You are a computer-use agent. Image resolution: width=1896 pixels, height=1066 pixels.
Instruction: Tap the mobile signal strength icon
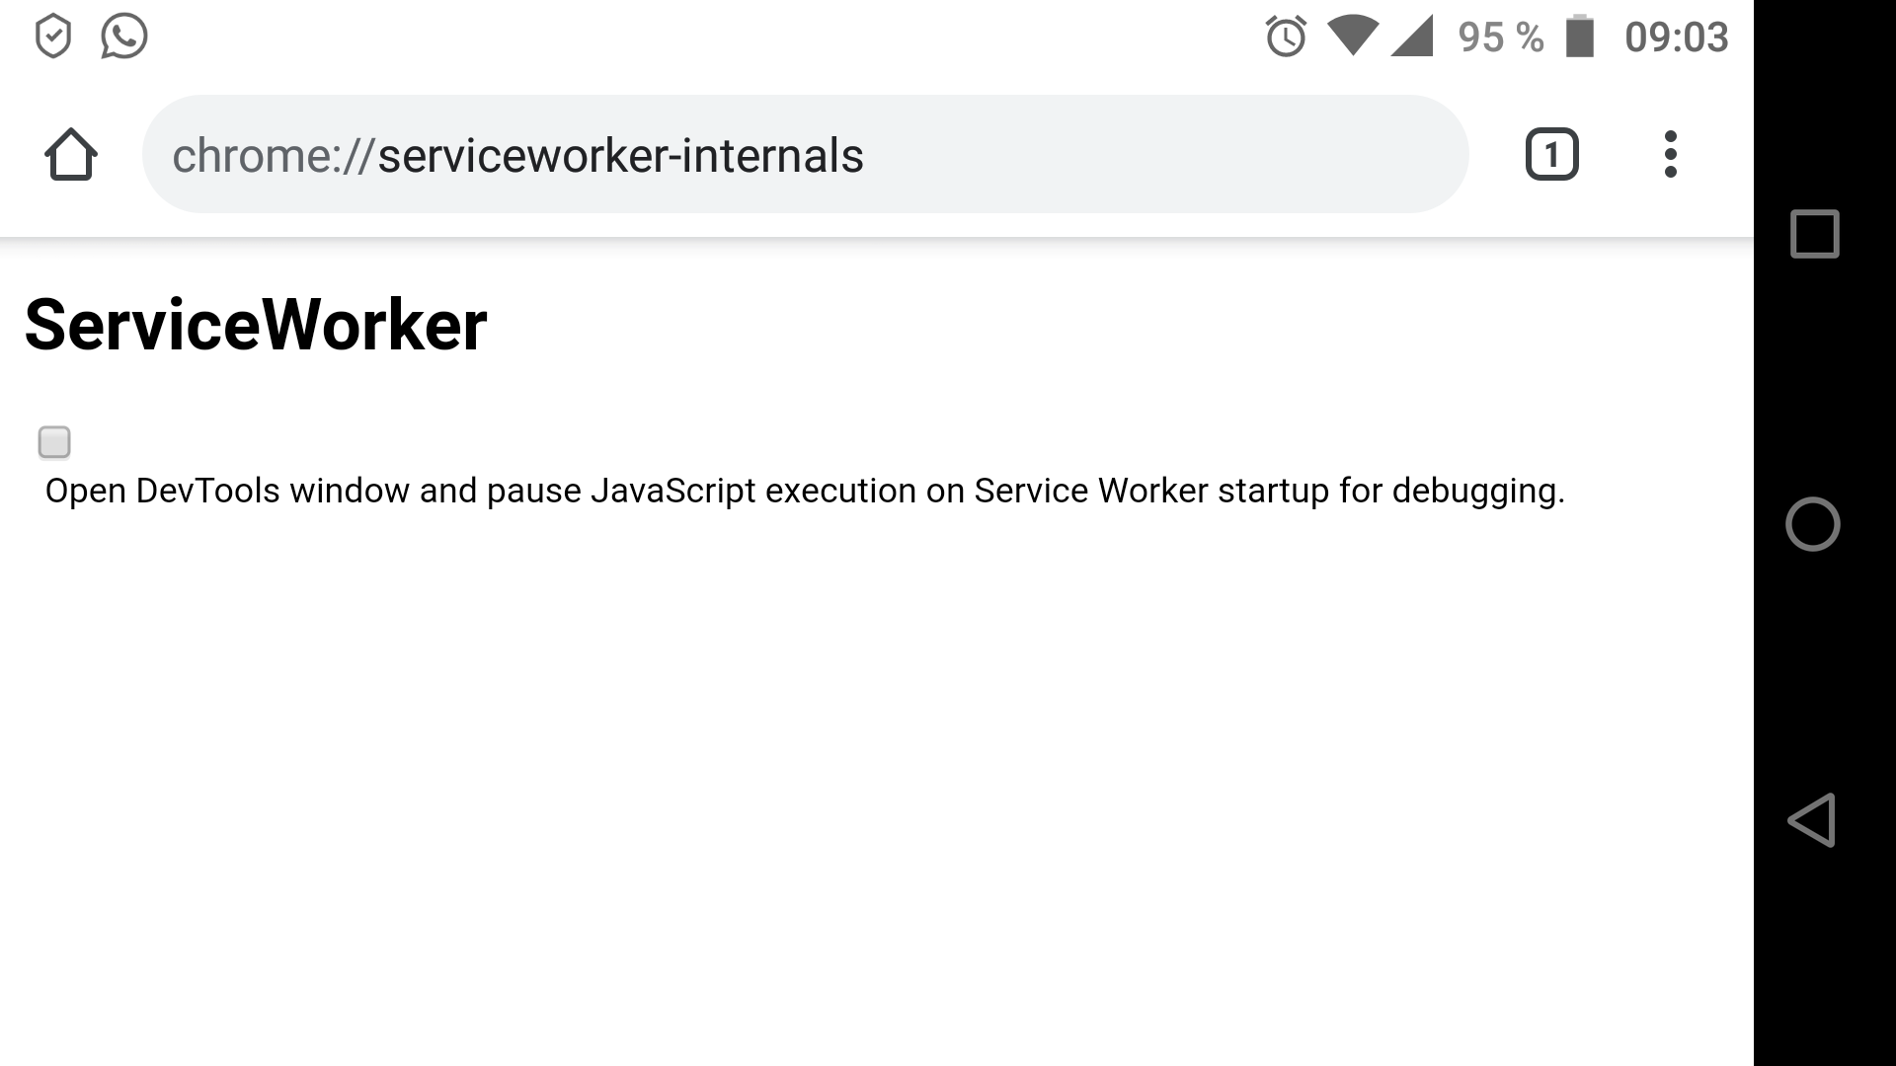(1412, 38)
